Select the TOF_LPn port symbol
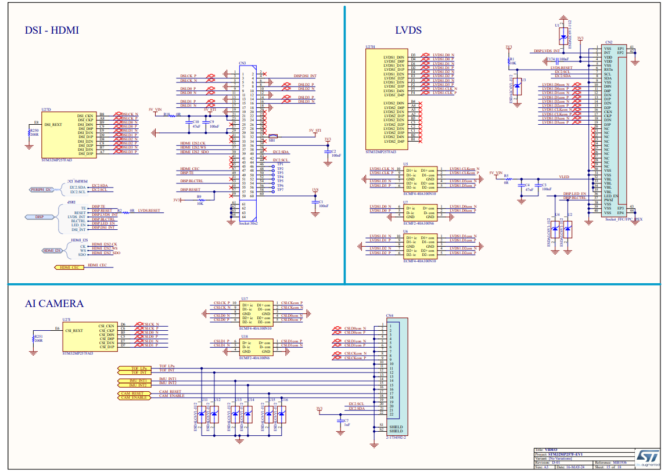The width and height of the screenshot is (668, 473). pyautogui.click(x=134, y=369)
